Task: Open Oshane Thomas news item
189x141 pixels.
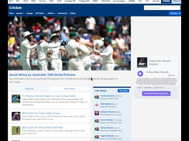Action: 108,112
